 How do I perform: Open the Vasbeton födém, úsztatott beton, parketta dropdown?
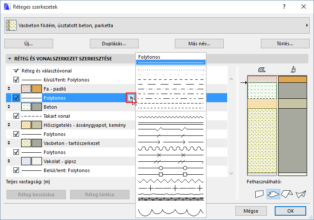point(157,25)
